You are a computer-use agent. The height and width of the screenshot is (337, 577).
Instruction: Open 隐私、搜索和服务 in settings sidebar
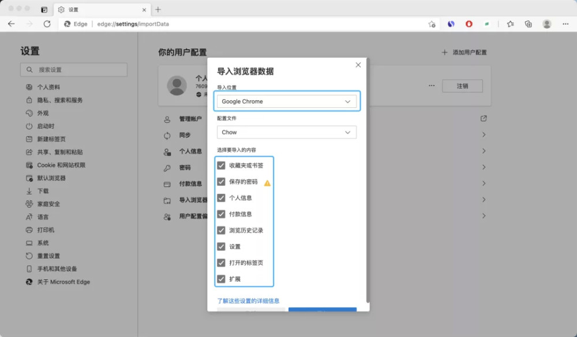[60, 100]
